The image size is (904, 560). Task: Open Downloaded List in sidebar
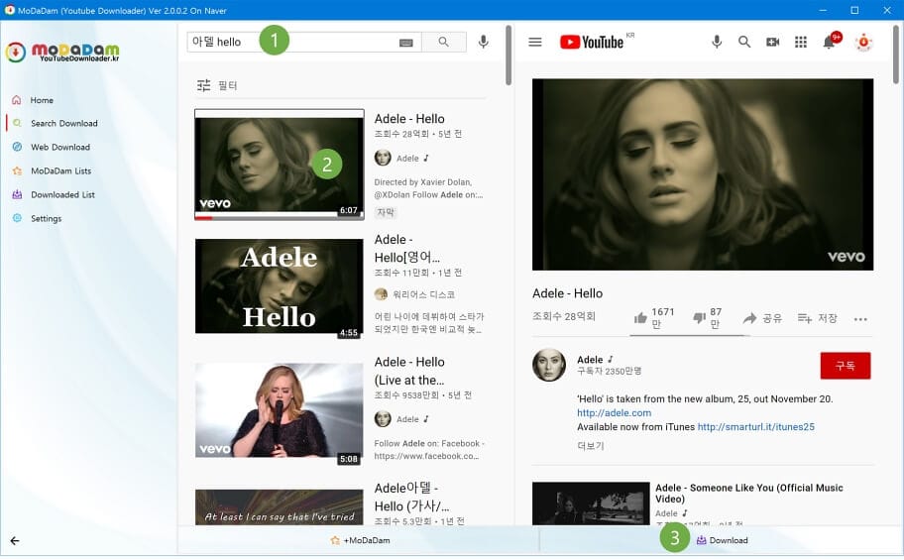click(62, 195)
